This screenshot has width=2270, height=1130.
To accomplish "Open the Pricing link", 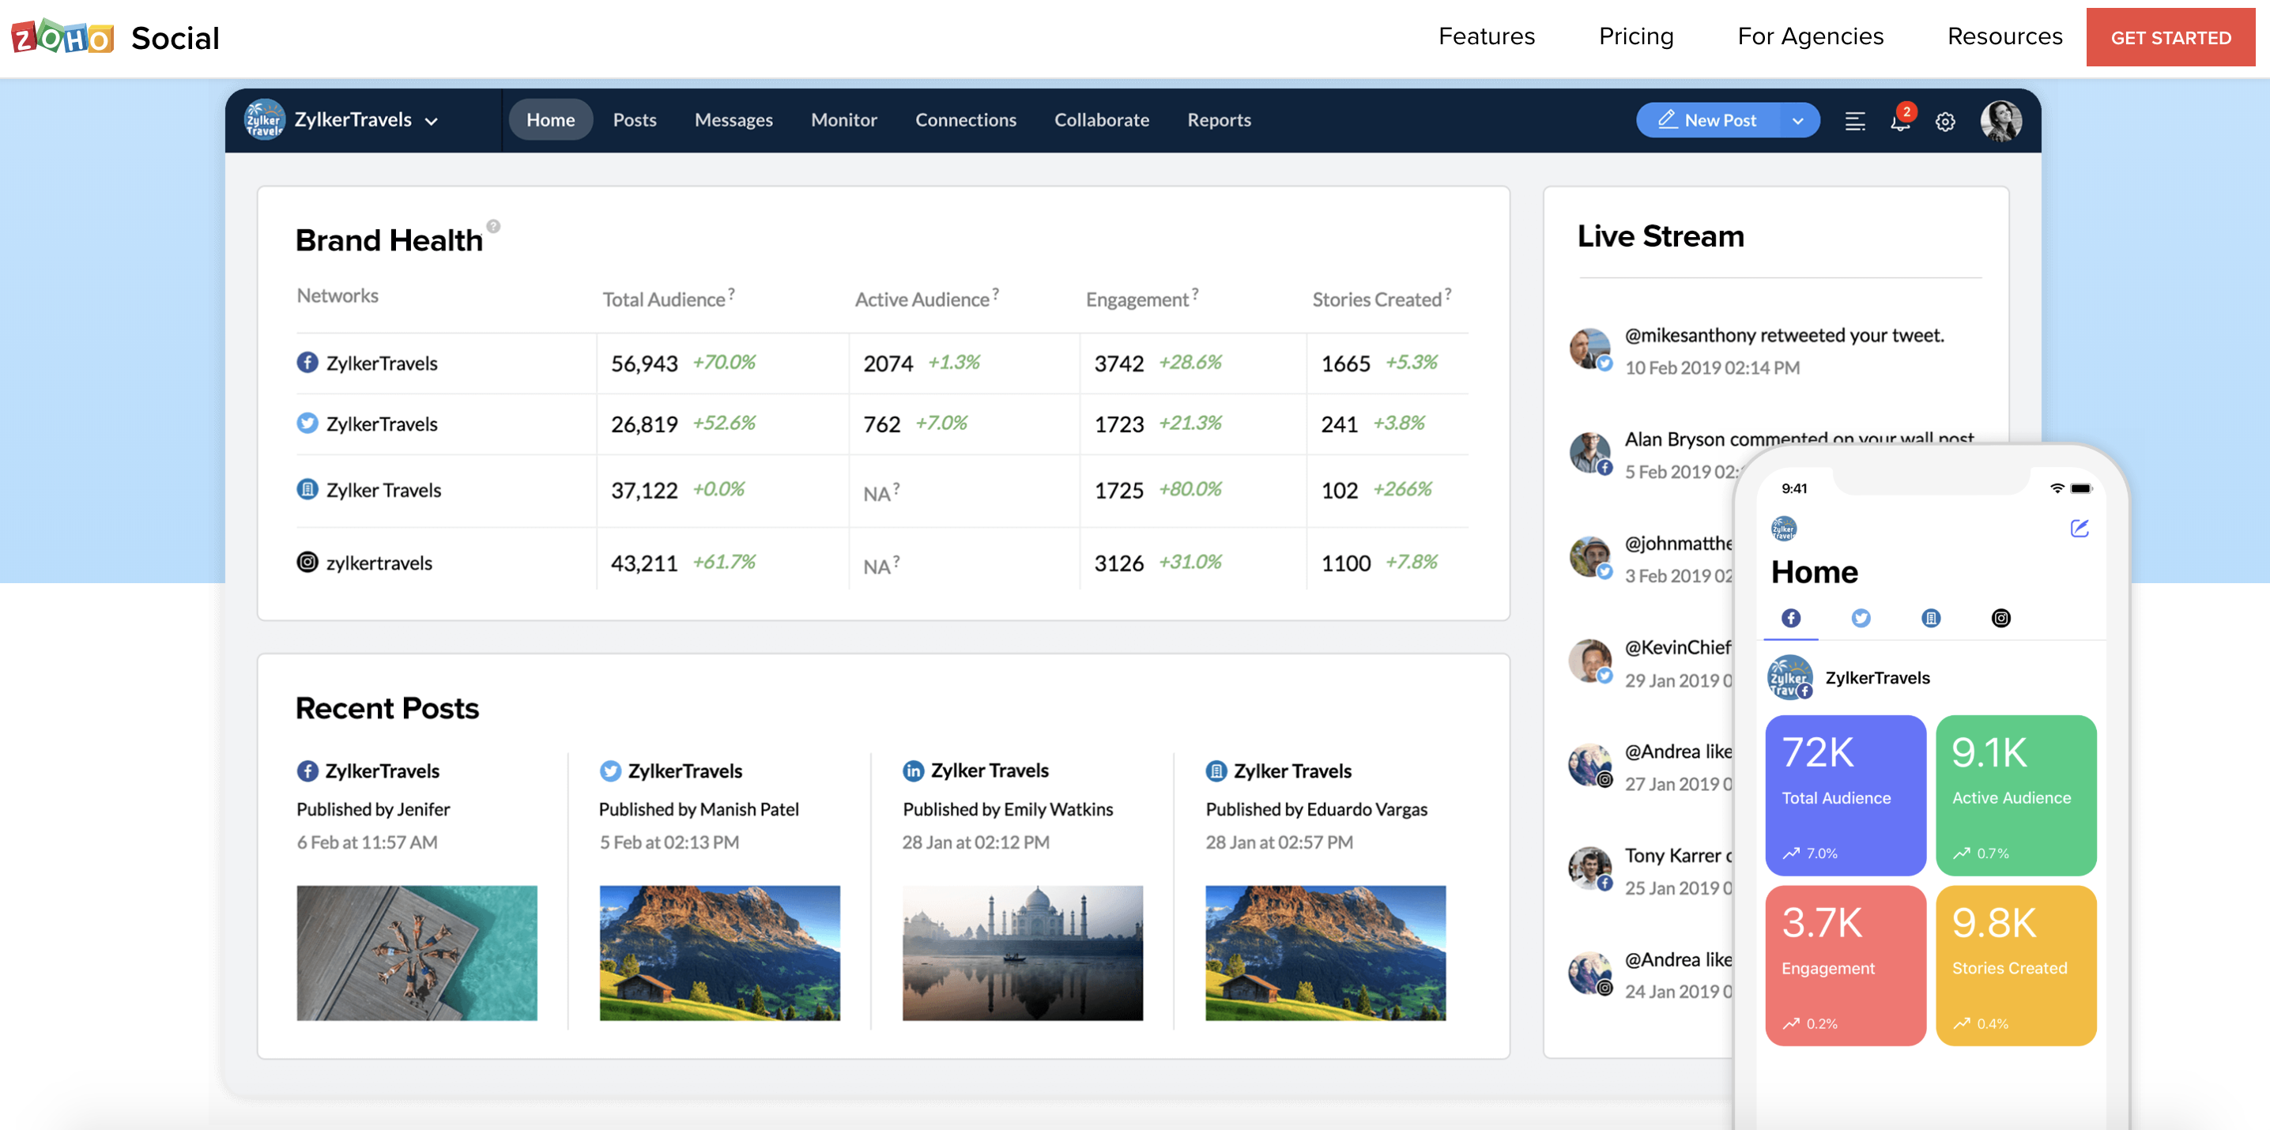I will point(1635,36).
